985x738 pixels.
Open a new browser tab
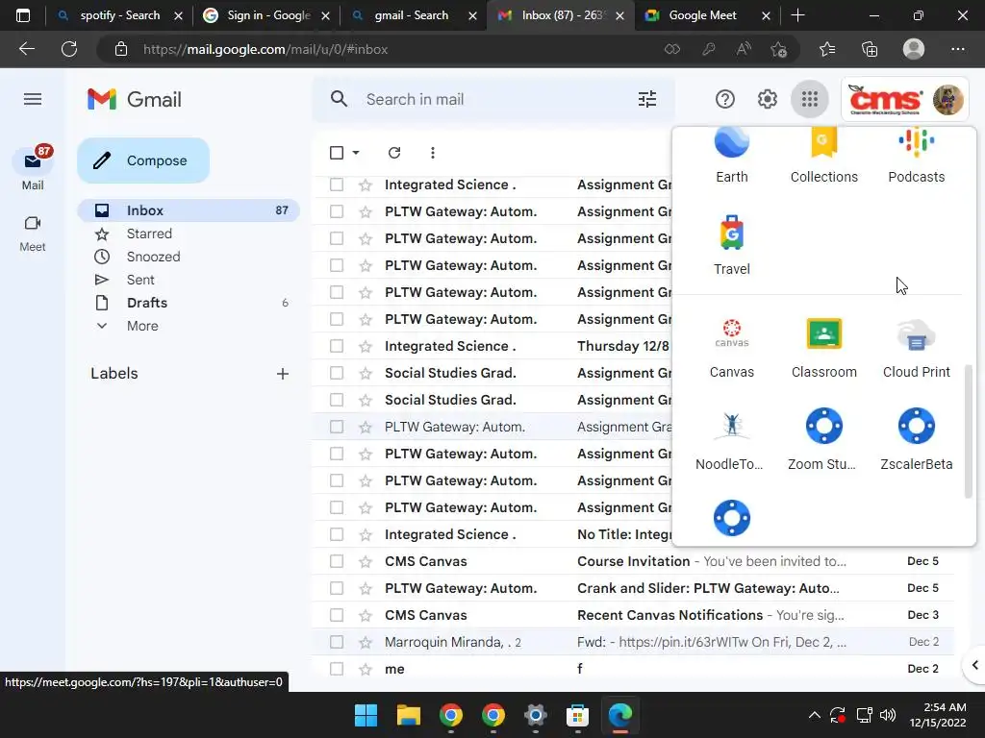tap(797, 15)
